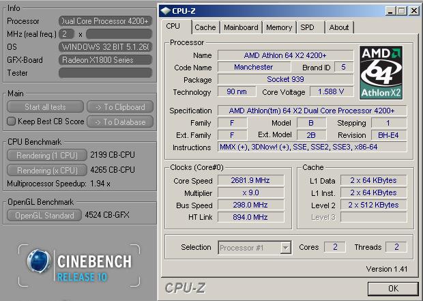Click the Level 2 value 2 x 512 KBytes
Screen dimensions: 423x301
(x=374, y=205)
